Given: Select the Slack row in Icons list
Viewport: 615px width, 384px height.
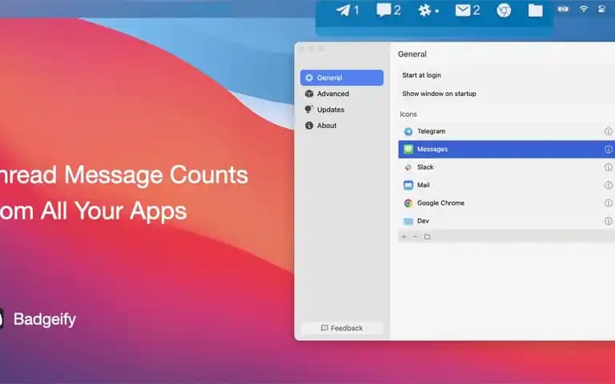Looking at the screenshot, I should pyautogui.click(x=506, y=167).
